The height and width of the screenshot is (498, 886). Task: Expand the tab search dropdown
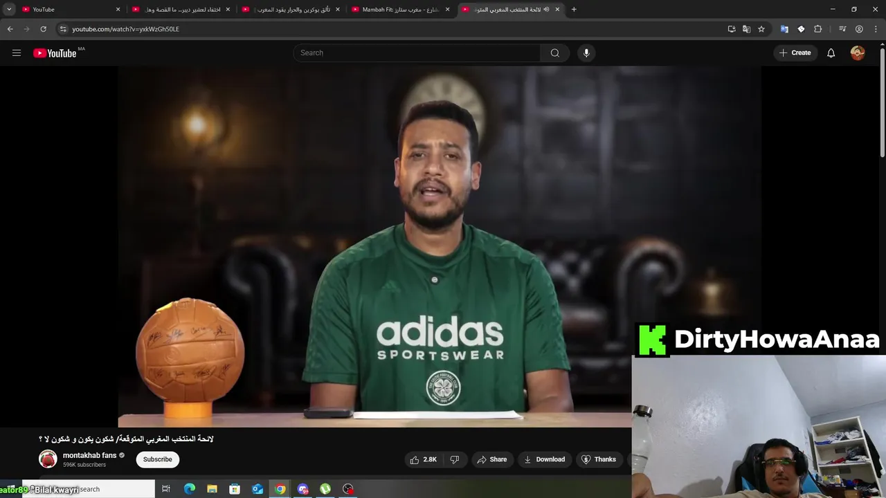click(9, 9)
